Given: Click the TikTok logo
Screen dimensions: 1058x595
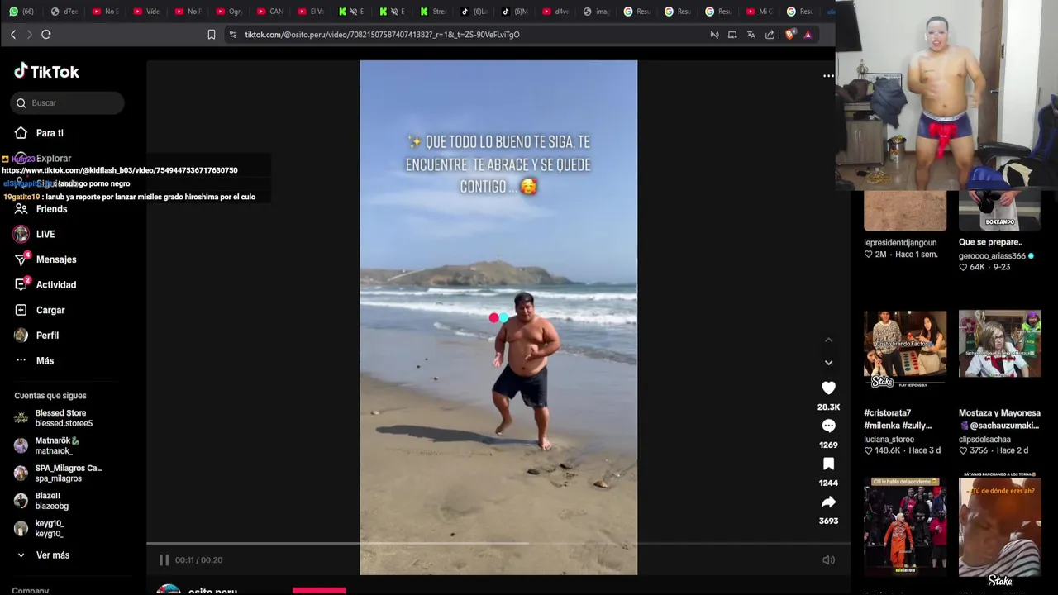Looking at the screenshot, I should click(x=46, y=71).
